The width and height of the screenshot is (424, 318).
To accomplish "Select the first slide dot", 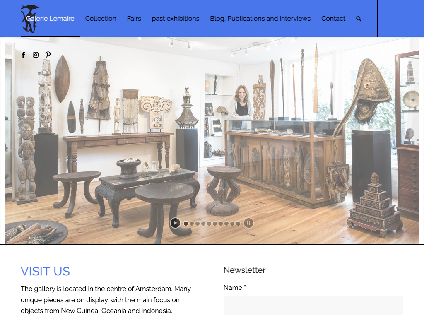I will point(186,224).
